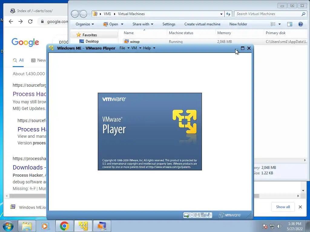Open the Windows Start orb

[8, 226]
